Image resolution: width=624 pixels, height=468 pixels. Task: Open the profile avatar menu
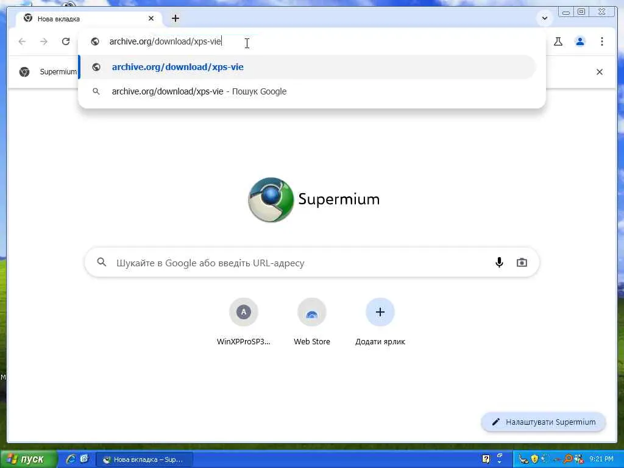pos(580,41)
